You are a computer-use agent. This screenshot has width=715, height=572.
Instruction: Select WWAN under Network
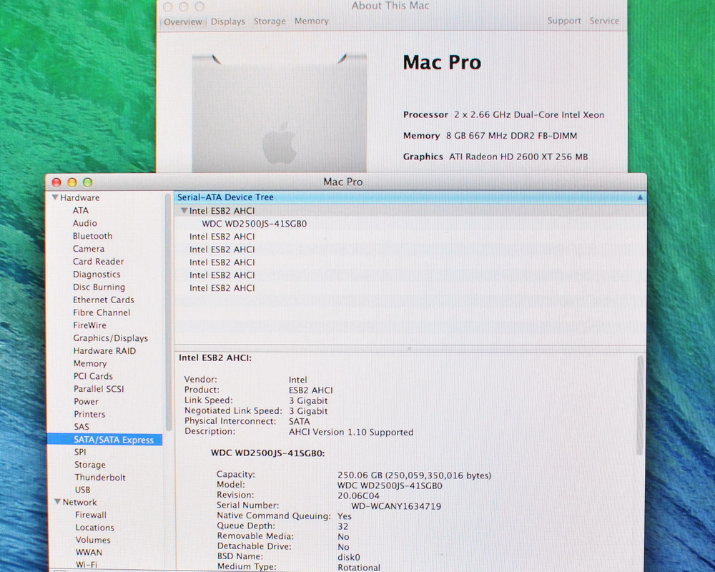[x=89, y=552]
